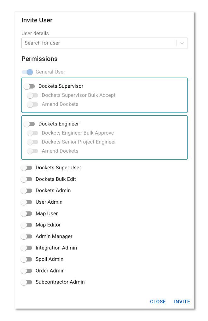Enable the Dockets Supervisor toggle
This screenshot has width=208, height=321.
click(29, 86)
